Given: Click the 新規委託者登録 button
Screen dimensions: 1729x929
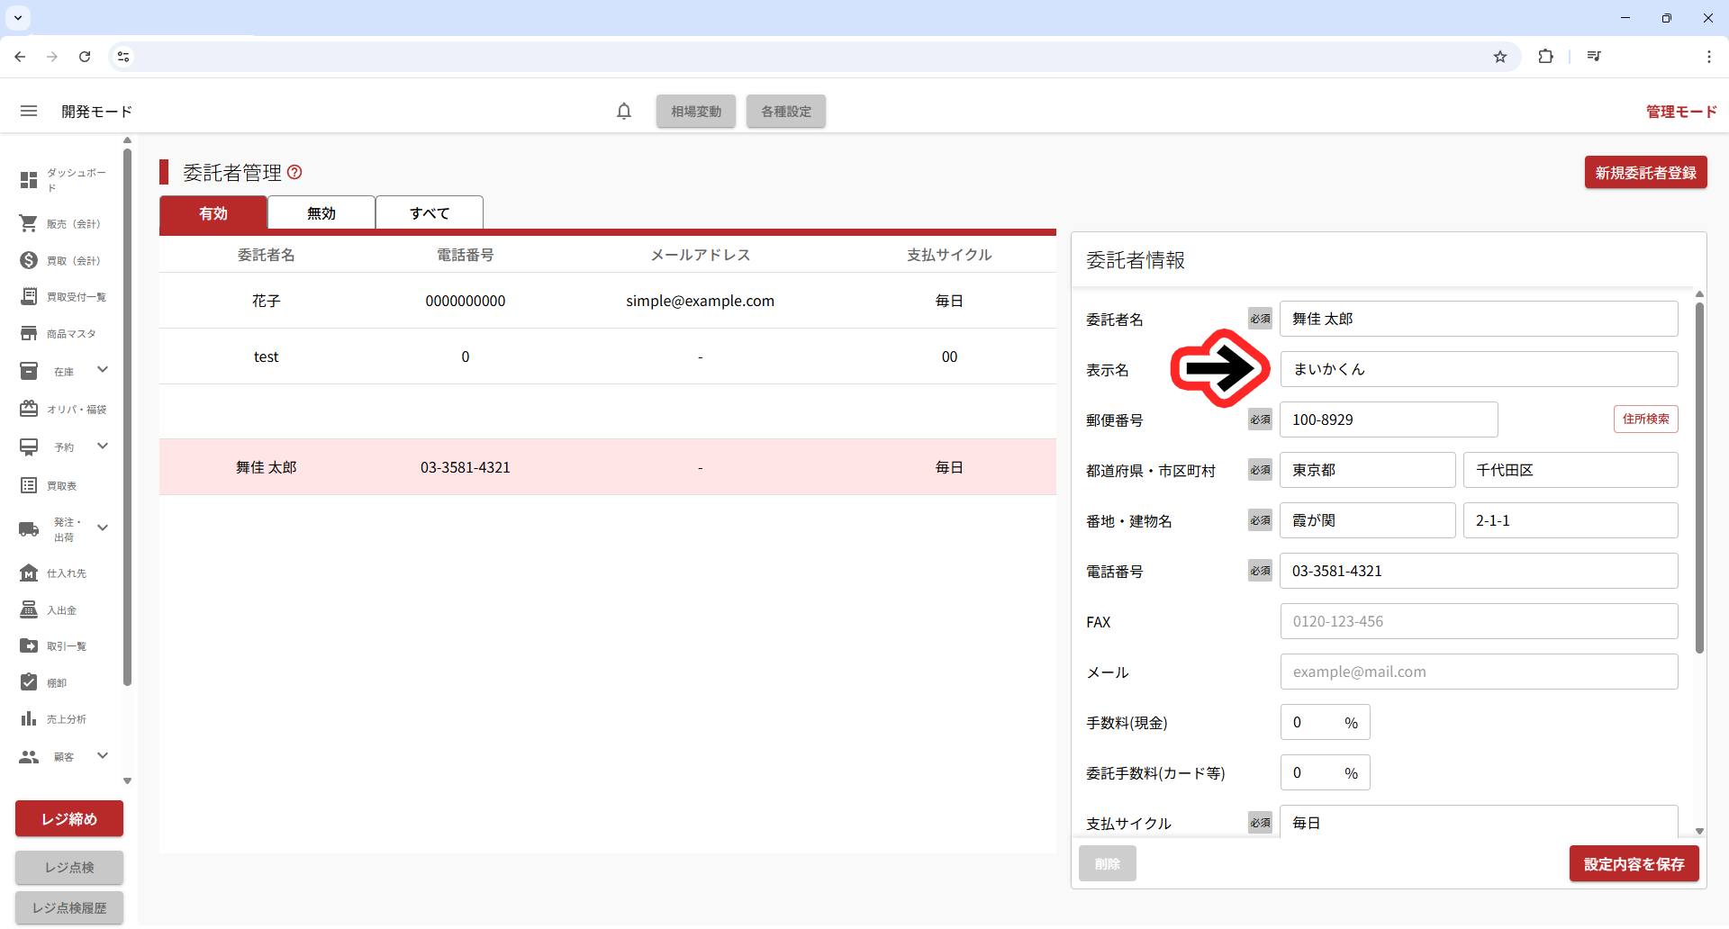Looking at the screenshot, I should [x=1645, y=173].
